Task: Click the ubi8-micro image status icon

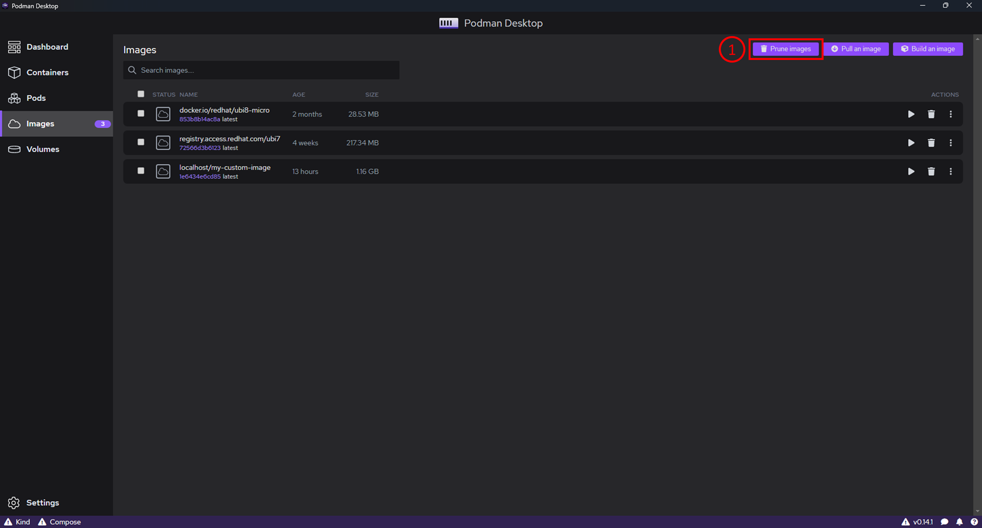Action: [x=163, y=114]
